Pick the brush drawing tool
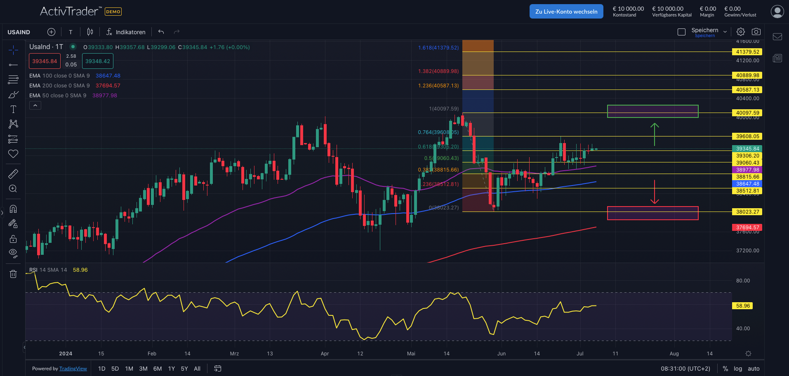The width and height of the screenshot is (789, 376). [x=13, y=94]
